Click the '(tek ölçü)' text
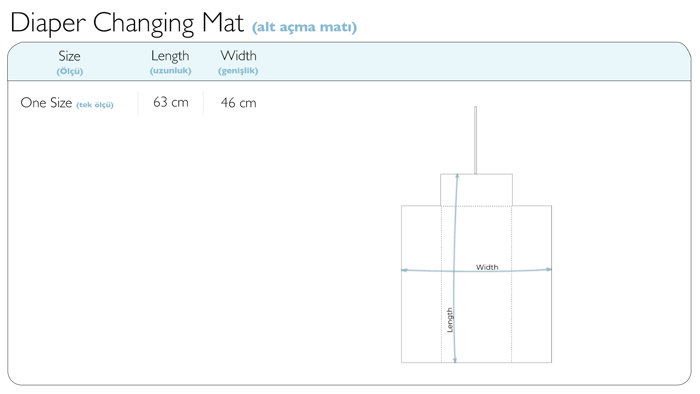Image resolution: width=700 pixels, height=394 pixels. tap(95, 105)
